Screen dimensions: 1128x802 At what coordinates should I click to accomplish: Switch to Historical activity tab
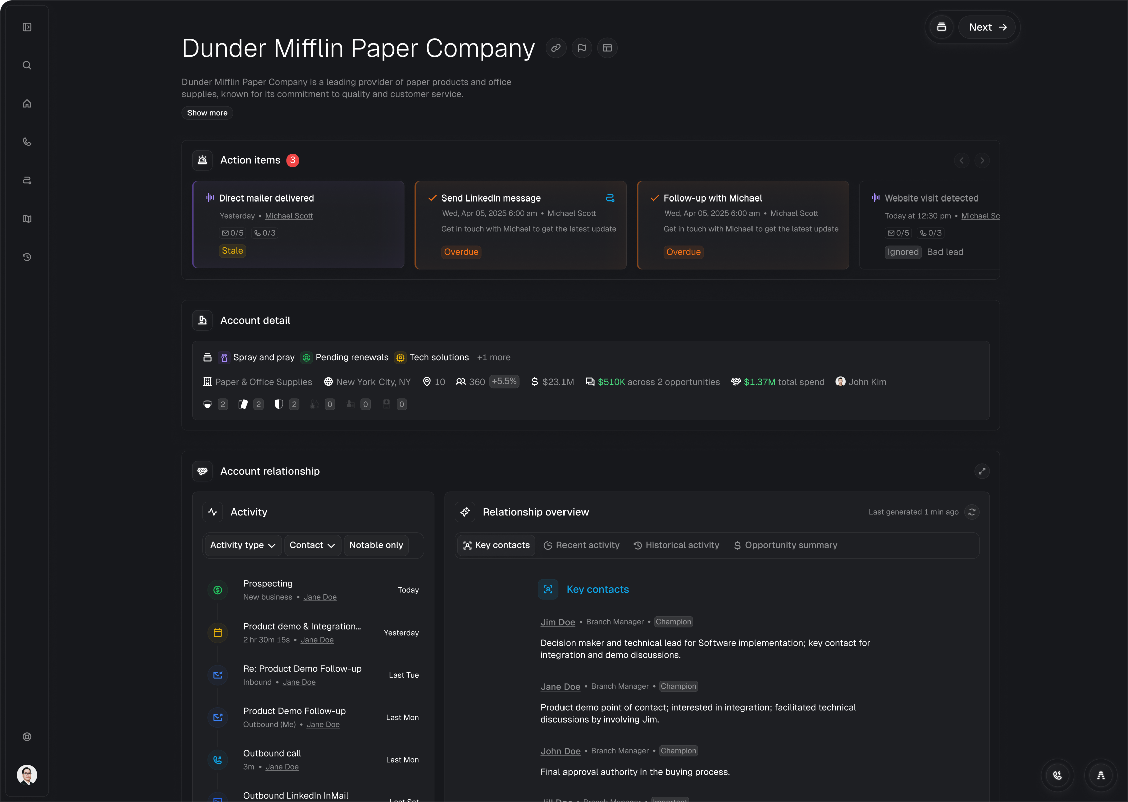click(x=676, y=545)
